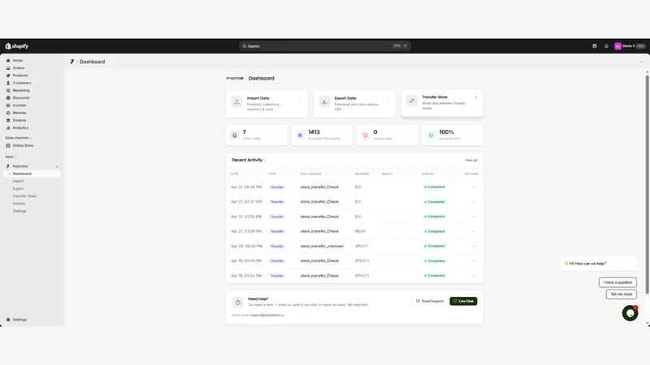Expand the Apr 21, 03:08 PM row
Screen dimensions: 650x365
tap(474, 231)
